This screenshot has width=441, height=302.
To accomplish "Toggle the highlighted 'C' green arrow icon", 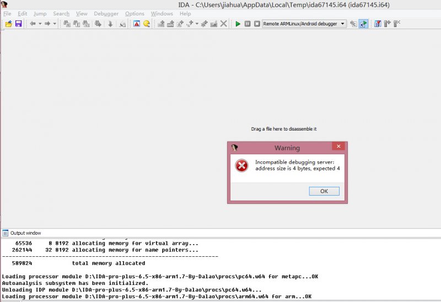I will (363, 24).
